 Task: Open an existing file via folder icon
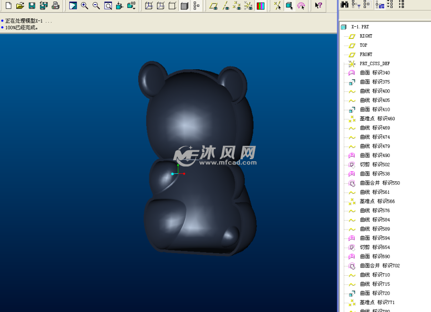coord(20,5)
